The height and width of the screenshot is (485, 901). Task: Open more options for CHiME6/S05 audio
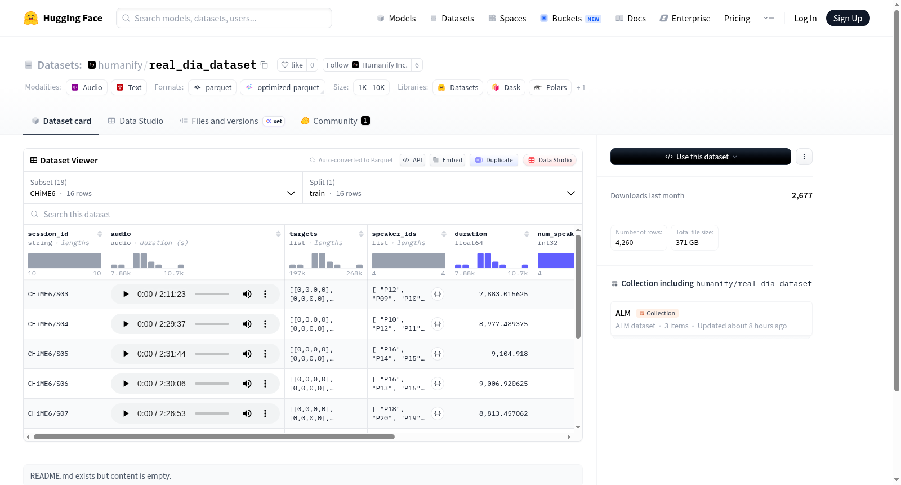pyautogui.click(x=265, y=354)
